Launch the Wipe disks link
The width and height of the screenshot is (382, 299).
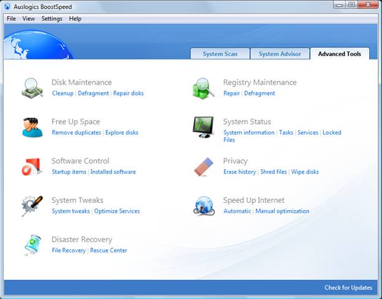coord(305,172)
